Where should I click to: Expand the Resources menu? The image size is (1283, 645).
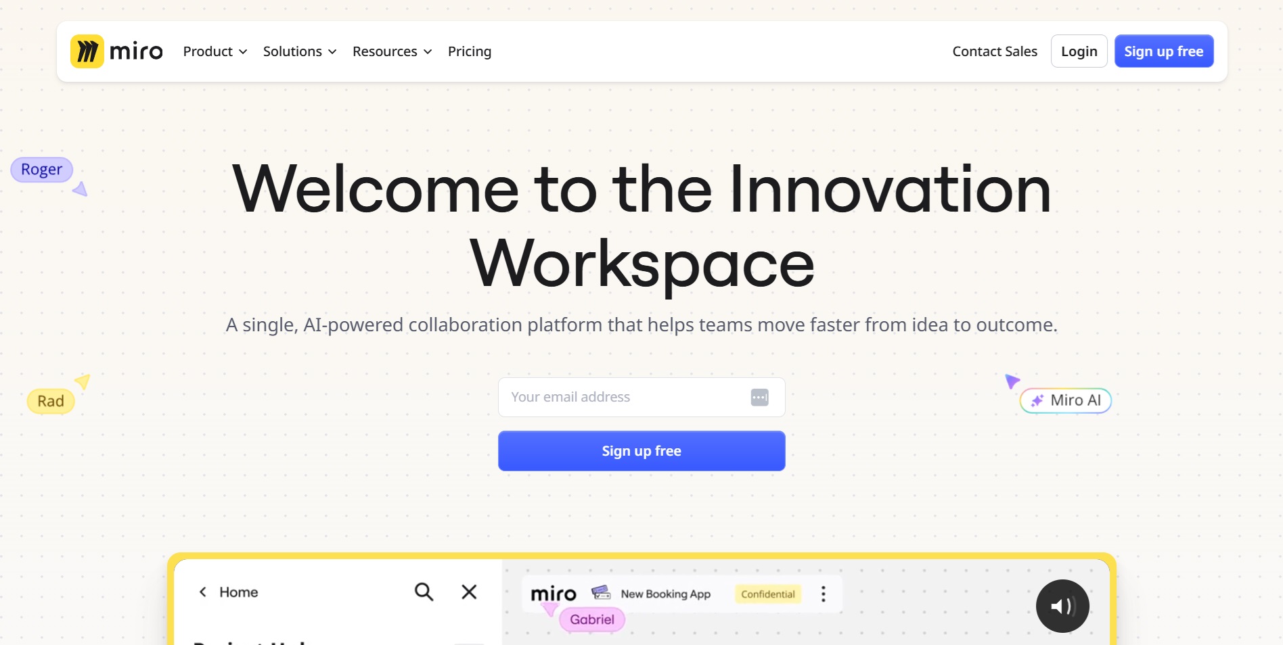pyautogui.click(x=392, y=51)
